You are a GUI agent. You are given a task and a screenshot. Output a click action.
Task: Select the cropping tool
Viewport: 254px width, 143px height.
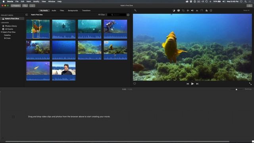pos(183,11)
